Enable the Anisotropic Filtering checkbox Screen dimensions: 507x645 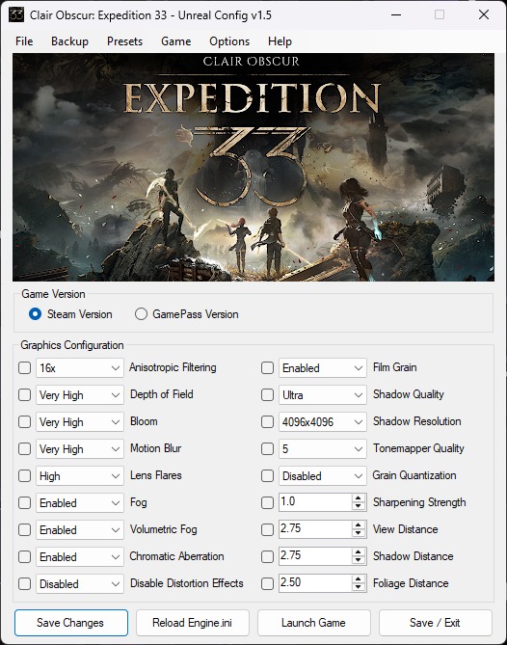(25, 367)
